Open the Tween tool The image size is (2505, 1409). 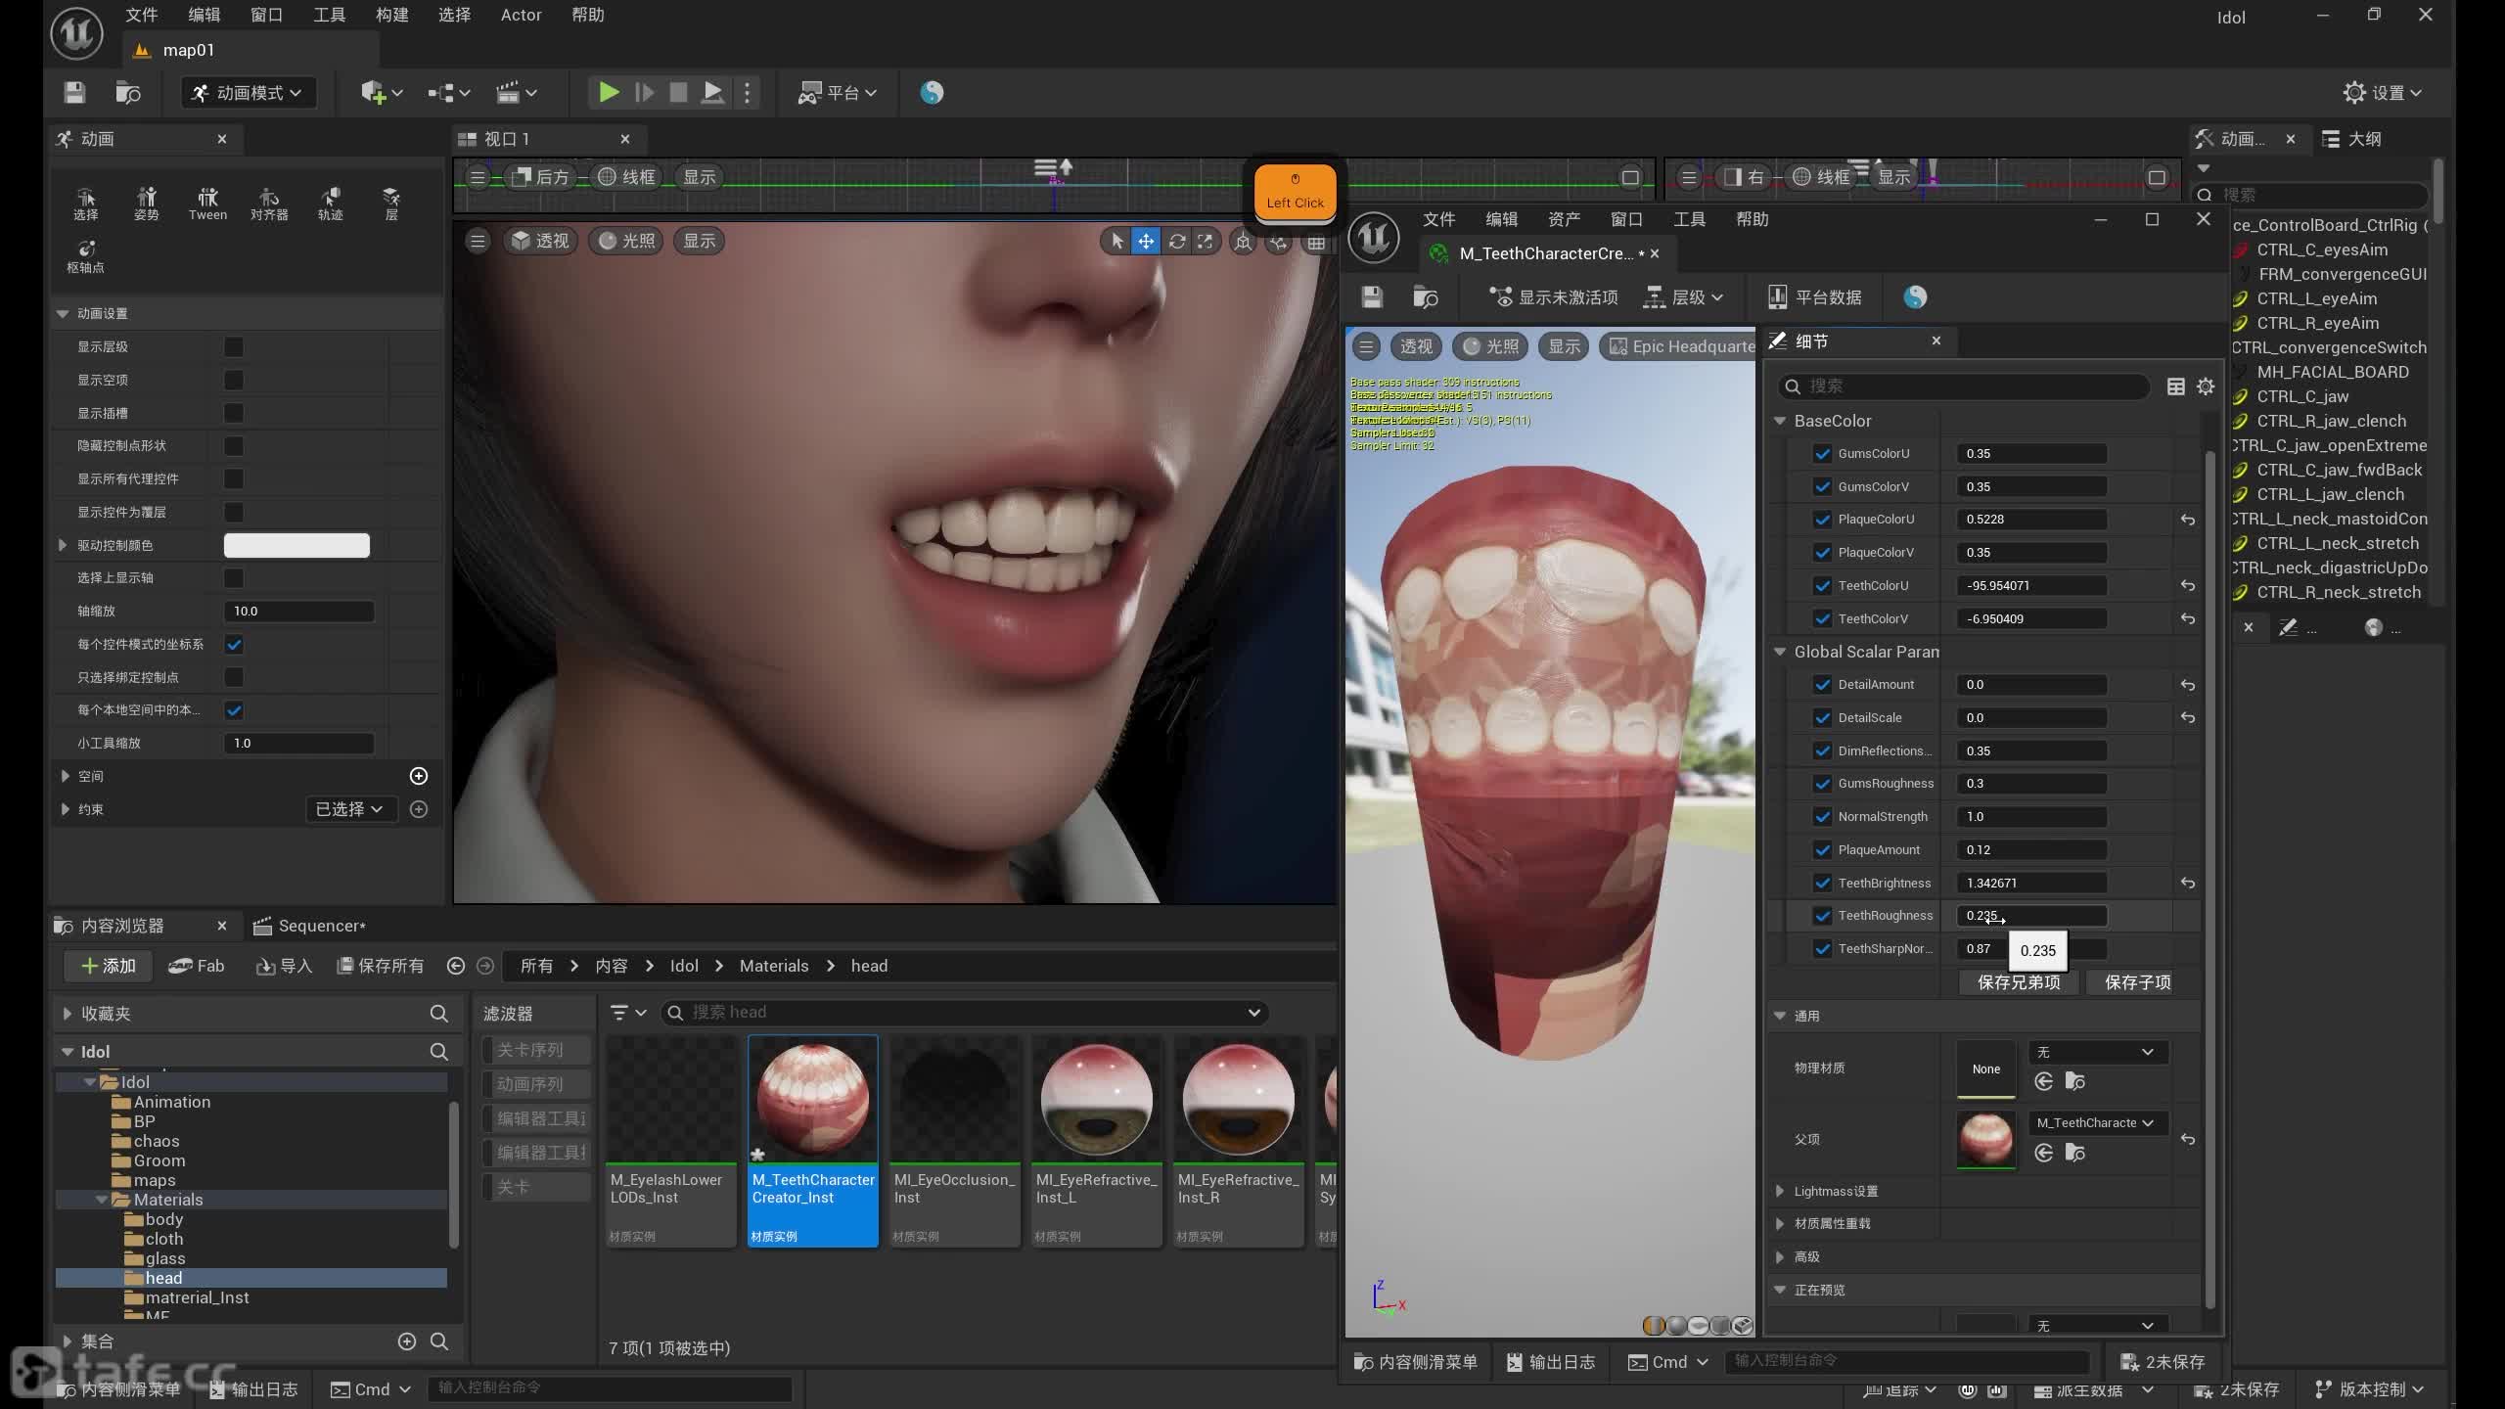coord(207,204)
